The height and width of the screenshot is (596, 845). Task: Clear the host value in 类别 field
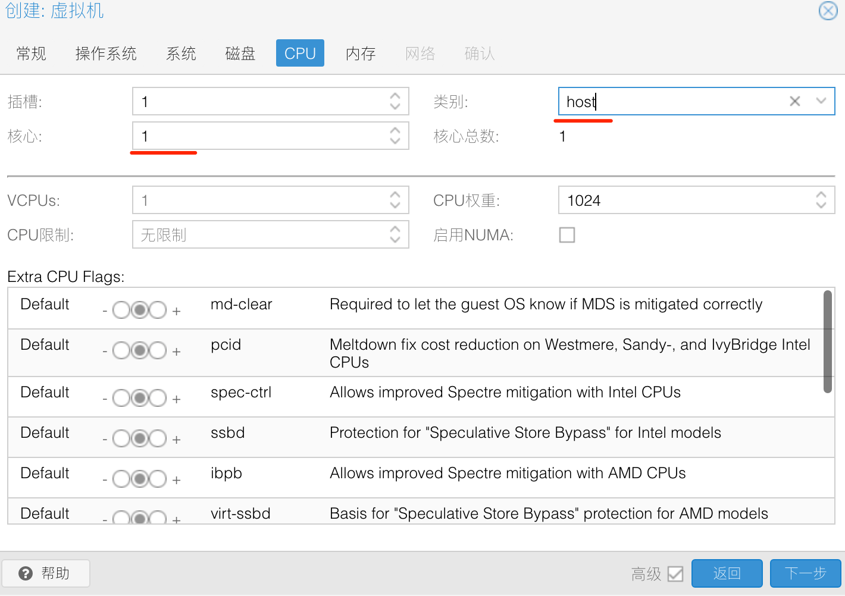pyautogui.click(x=794, y=101)
